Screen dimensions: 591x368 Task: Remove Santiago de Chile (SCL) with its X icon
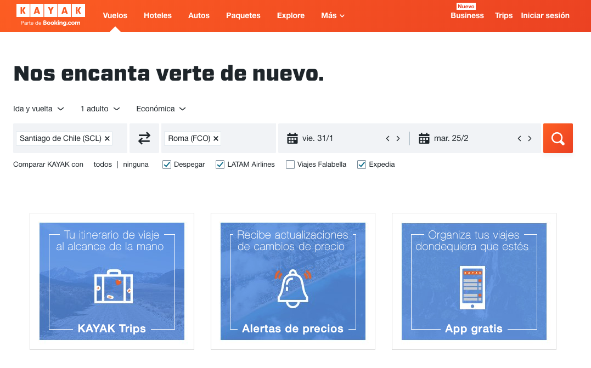(107, 138)
